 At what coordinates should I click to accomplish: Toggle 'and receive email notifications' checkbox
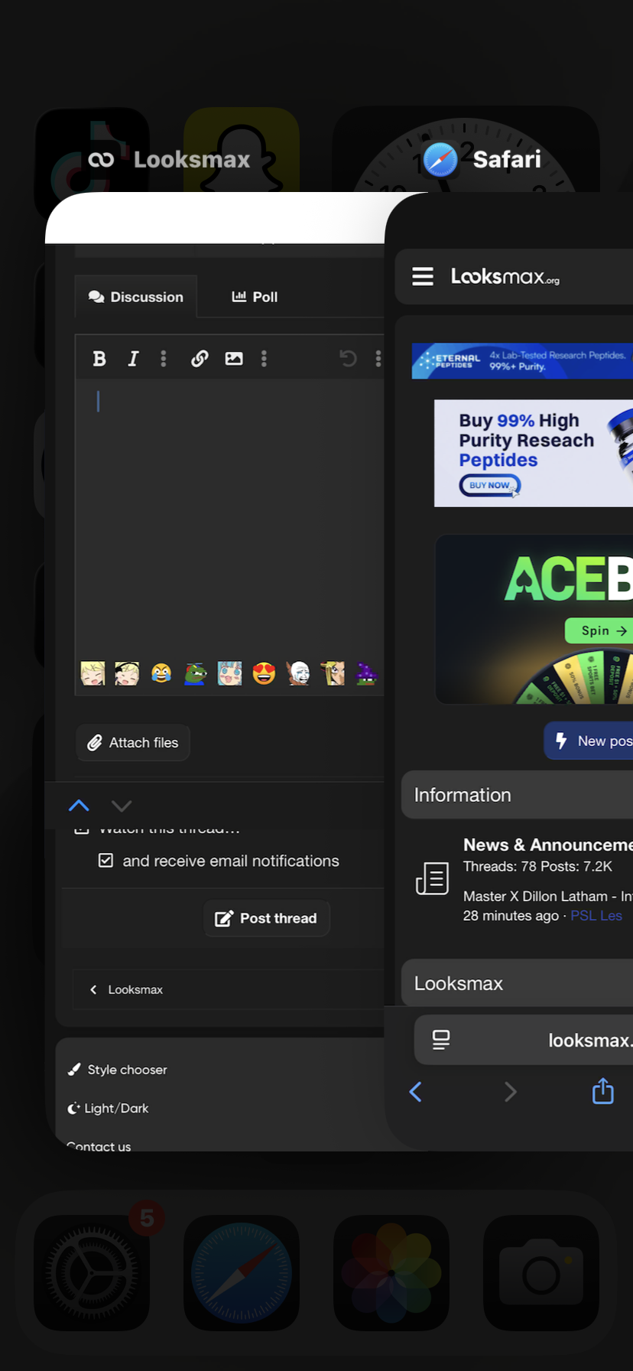coord(105,861)
